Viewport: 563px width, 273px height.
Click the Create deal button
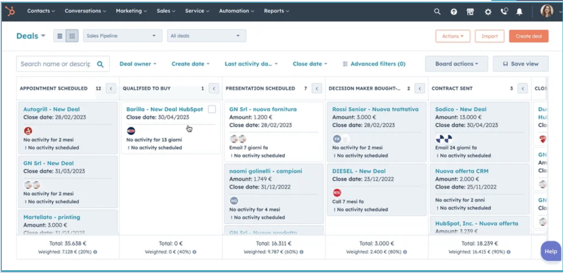tap(529, 36)
